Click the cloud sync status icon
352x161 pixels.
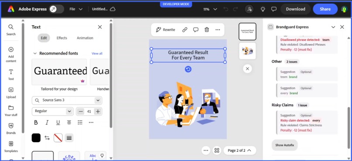(113, 9)
